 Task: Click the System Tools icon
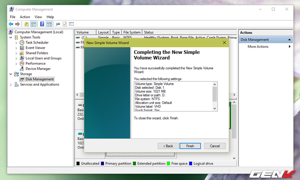16,37
